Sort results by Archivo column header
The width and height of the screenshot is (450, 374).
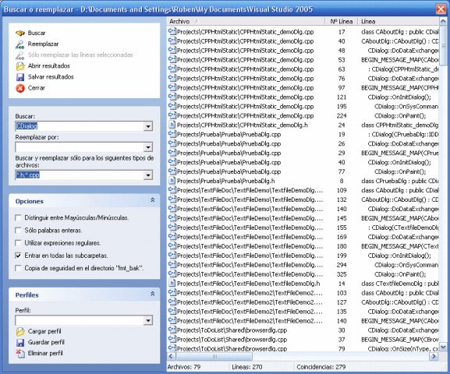click(246, 22)
